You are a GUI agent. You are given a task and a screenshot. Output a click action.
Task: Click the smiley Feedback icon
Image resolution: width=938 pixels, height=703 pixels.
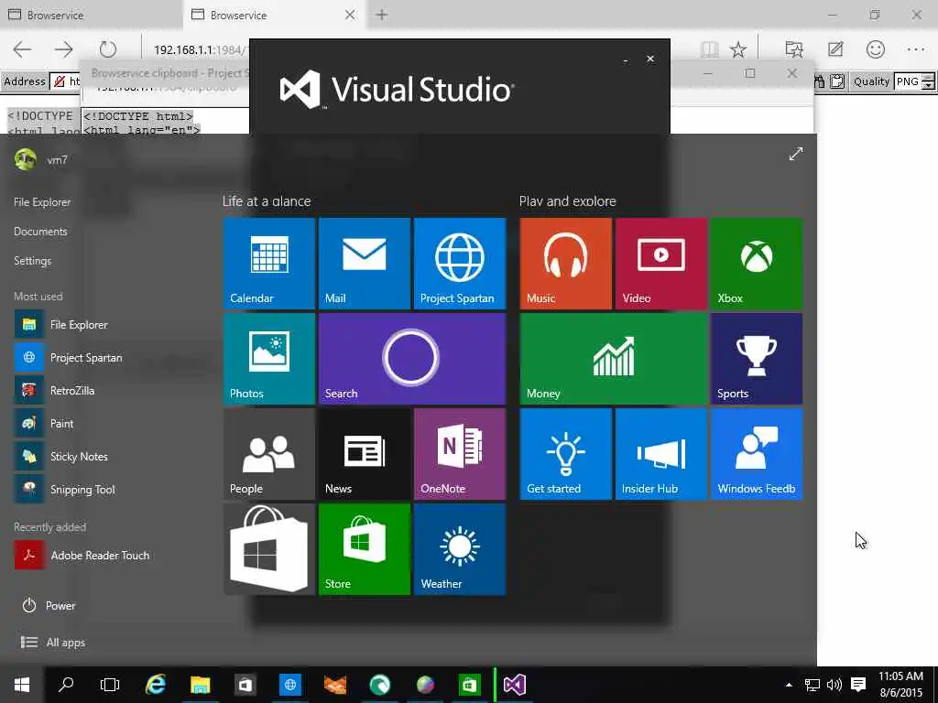click(875, 49)
